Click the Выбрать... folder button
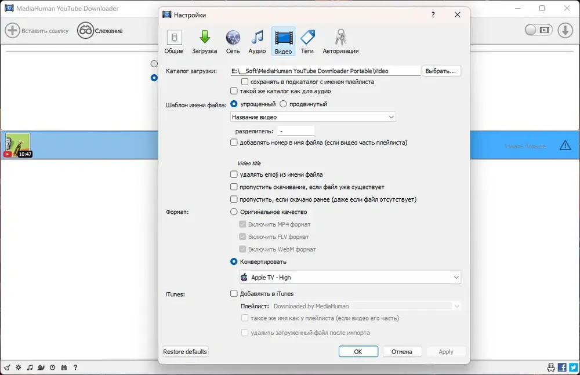This screenshot has height=375, width=580. tap(441, 71)
